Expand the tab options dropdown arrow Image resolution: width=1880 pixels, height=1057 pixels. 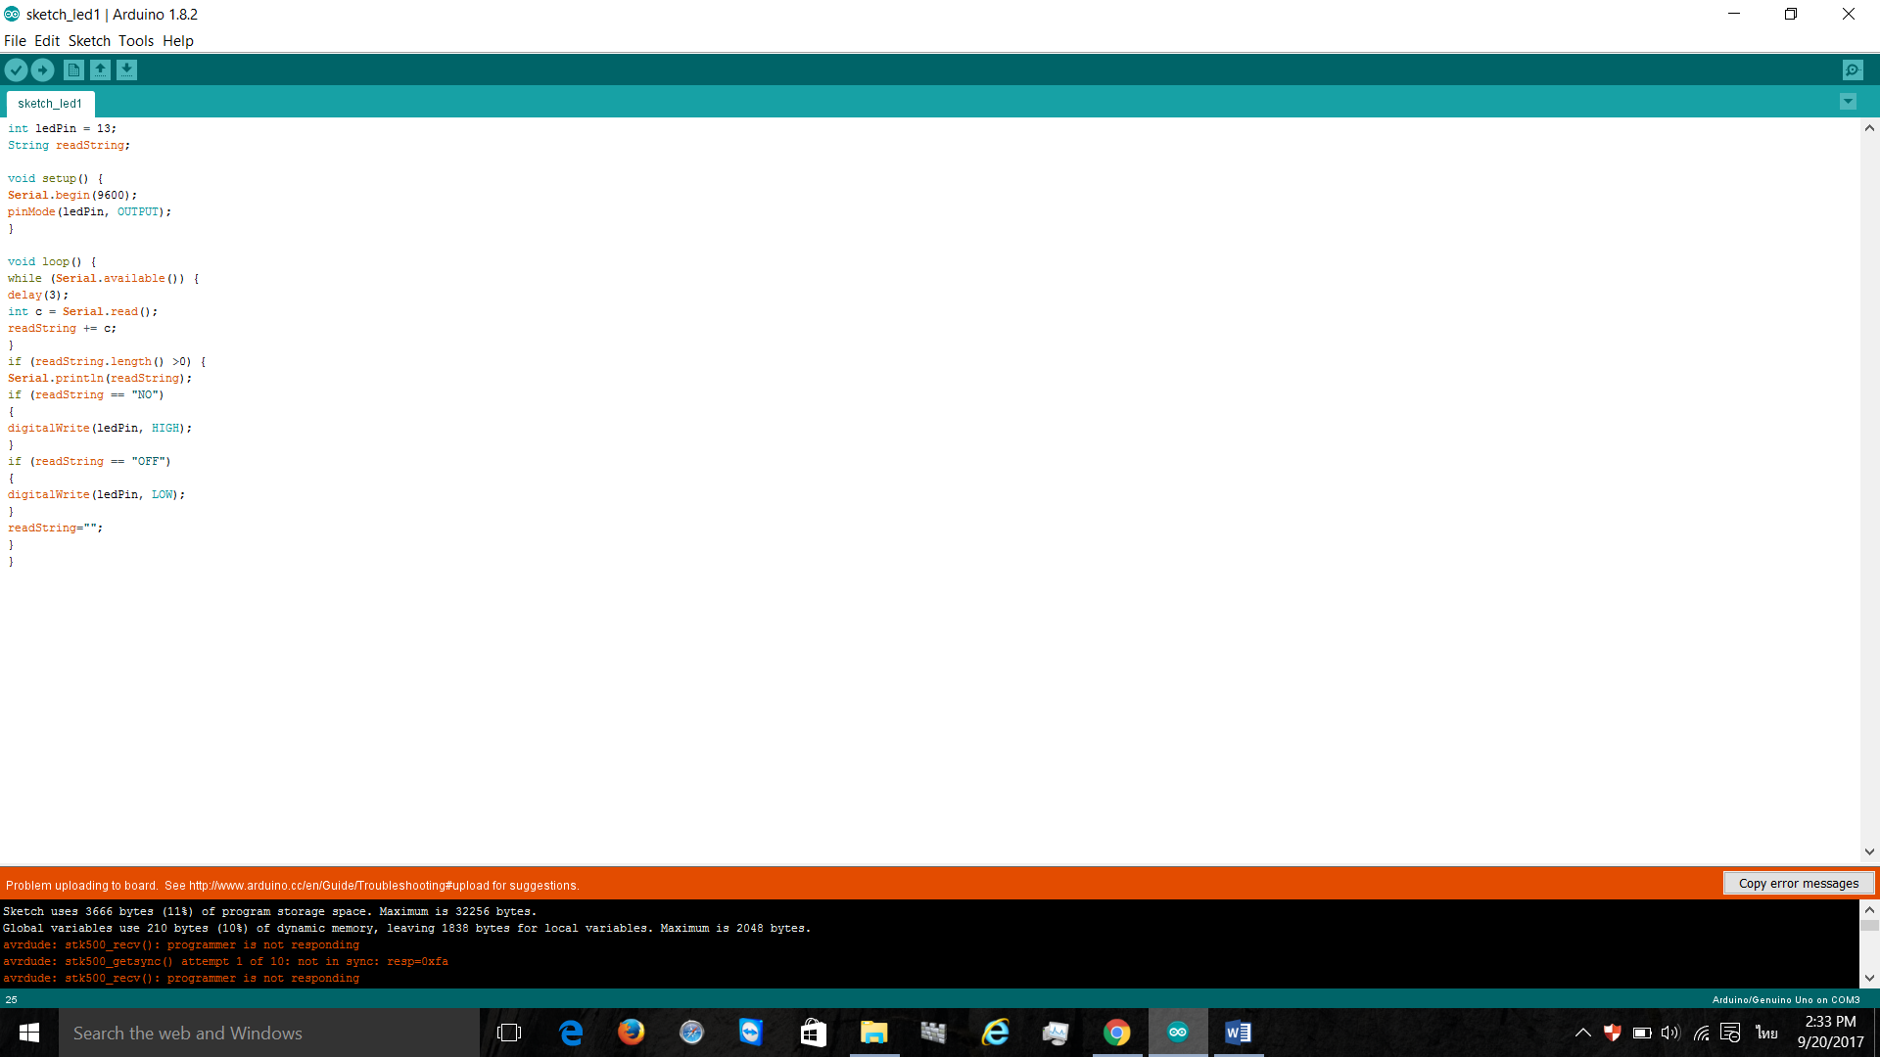click(1848, 102)
